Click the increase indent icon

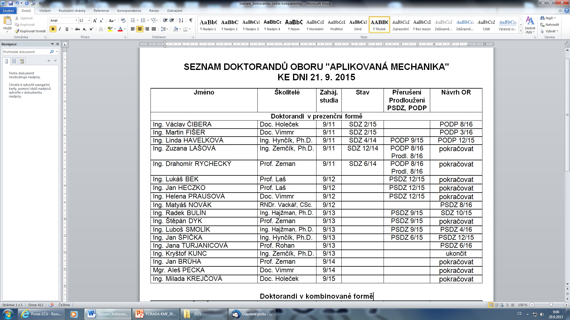(x=172, y=20)
